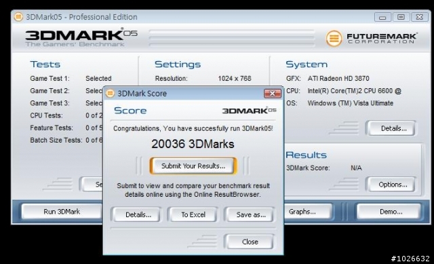Image resolution: width=434 pixels, height=264 pixels.
Task: Click the 3DMARK05 logo inside score dialog
Action: coord(249,110)
